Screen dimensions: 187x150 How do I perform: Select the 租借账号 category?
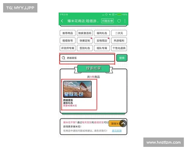coord(68,41)
